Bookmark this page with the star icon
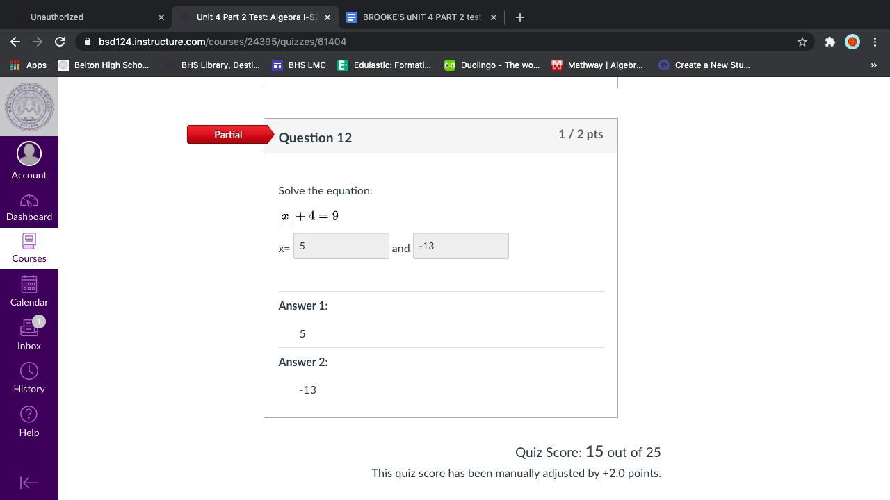Screen dimensions: 890x500 point(802,42)
